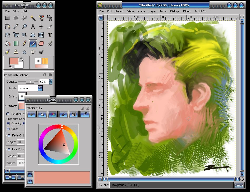Switch to Triangle color wheel selector
Image resolution: width=250 pixels, height=192 pixels.
tap(53, 114)
